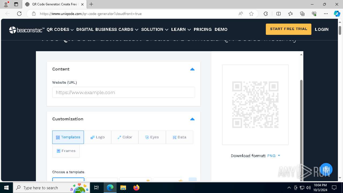Show hidden system tray icons
343x193 pixels.
point(289,188)
